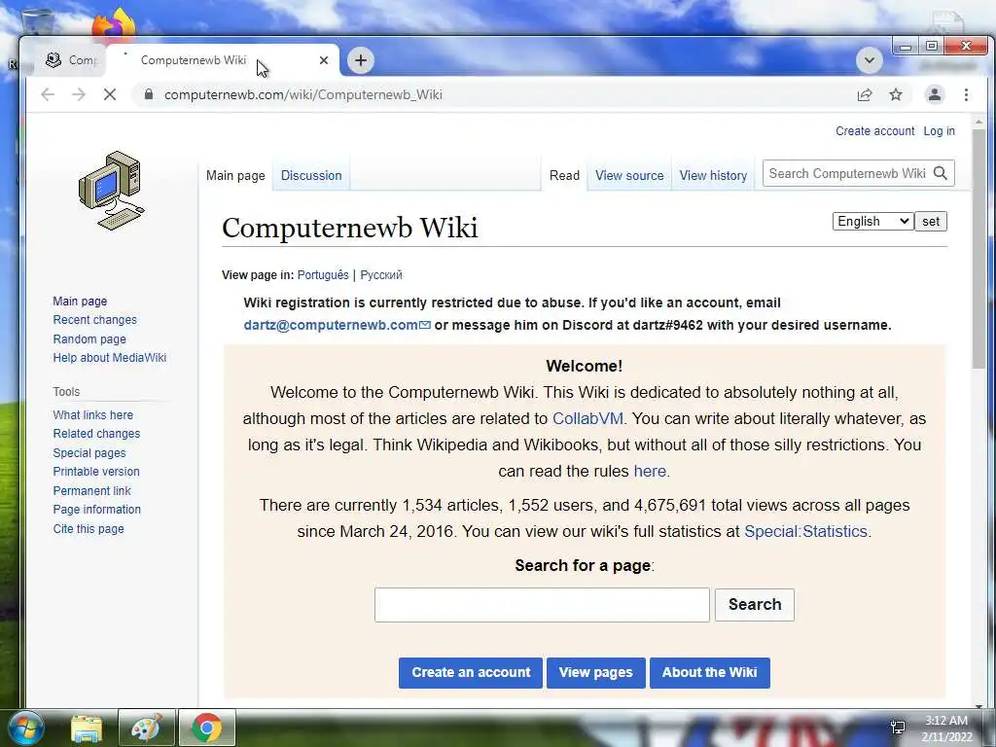Open Recent changes in sidebar
996x747 pixels.
coord(94,319)
